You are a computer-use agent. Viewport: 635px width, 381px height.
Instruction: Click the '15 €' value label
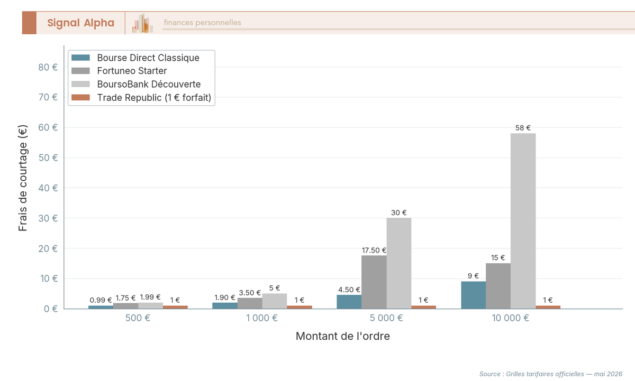tap(498, 258)
